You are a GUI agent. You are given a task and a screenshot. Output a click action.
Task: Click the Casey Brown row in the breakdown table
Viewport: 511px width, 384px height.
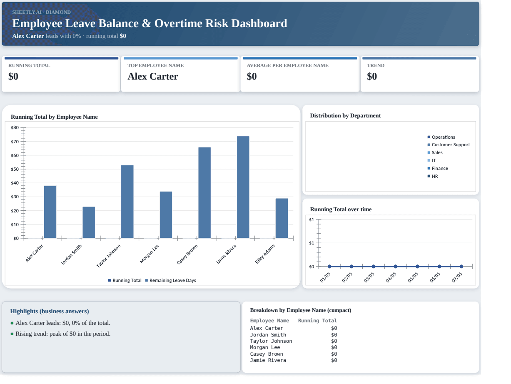[x=294, y=354]
